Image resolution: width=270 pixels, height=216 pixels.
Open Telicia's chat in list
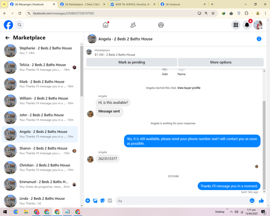40,67
